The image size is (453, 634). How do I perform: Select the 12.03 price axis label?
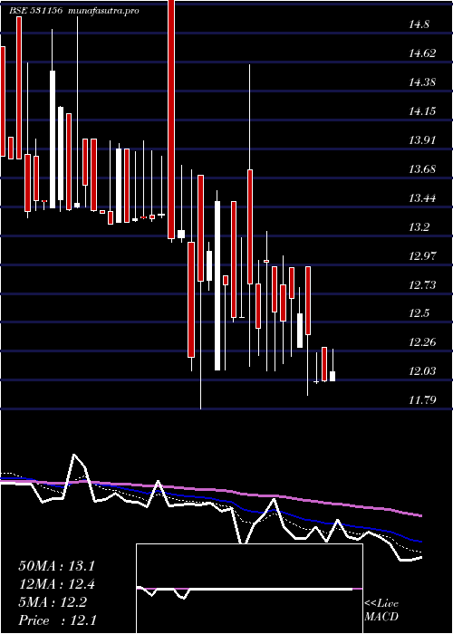[422, 371]
